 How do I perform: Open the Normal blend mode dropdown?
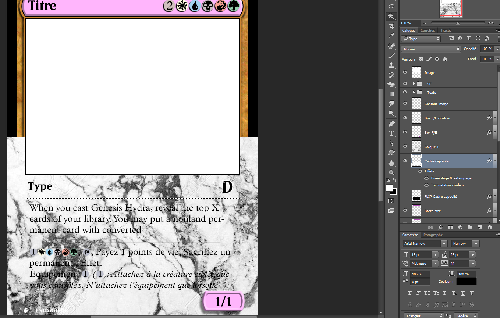click(431, 49)
